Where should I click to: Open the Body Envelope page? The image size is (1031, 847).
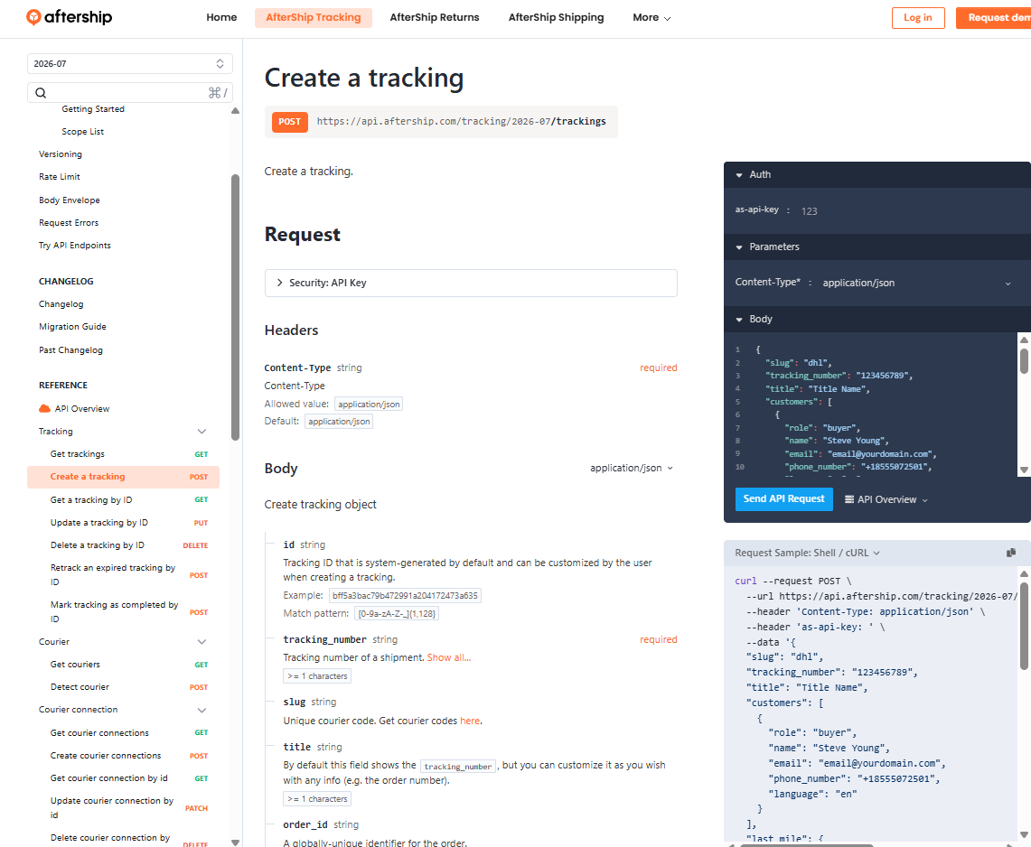[x=69, y=200]
